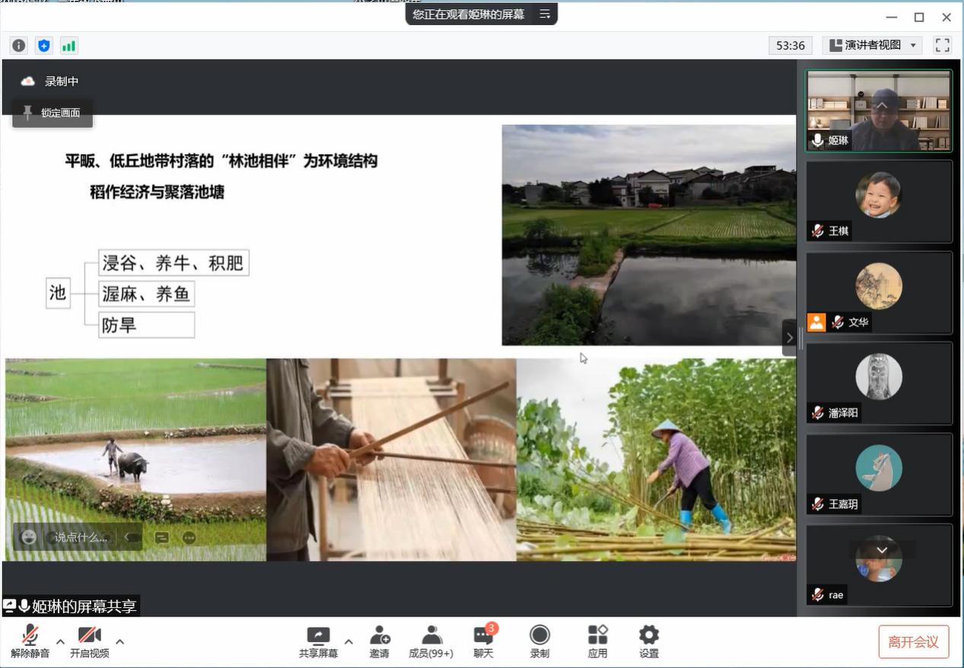Start recording with 录制 button
964x668 pixels.
click(x=539, y=641)
